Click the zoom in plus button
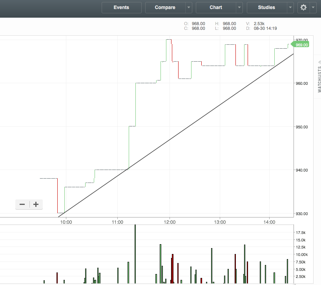This screenshot has width=321, height=285. click(x=36, y=204)
